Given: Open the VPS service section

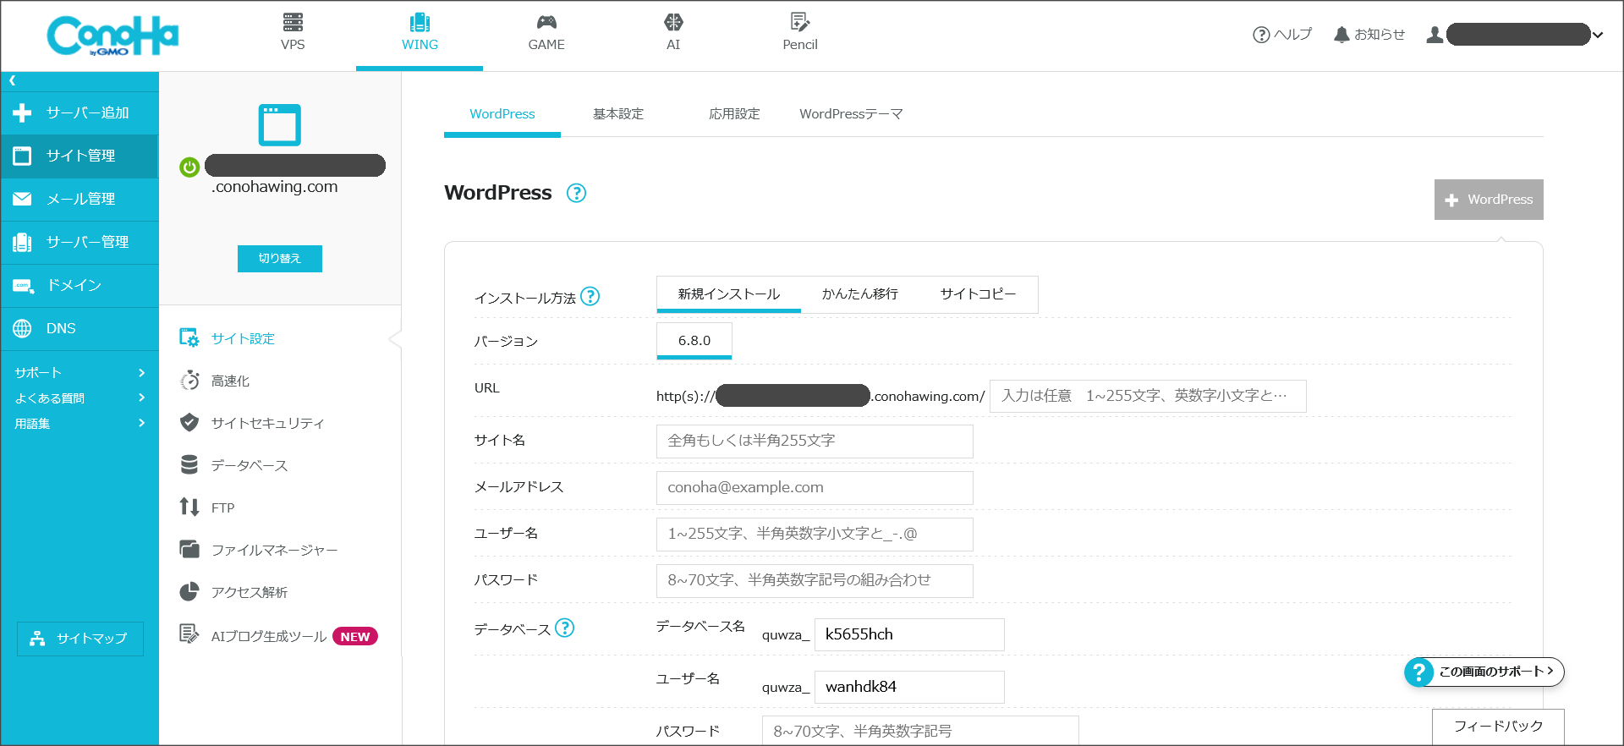Looking at the screenshot, I should [x=293, y=33].
